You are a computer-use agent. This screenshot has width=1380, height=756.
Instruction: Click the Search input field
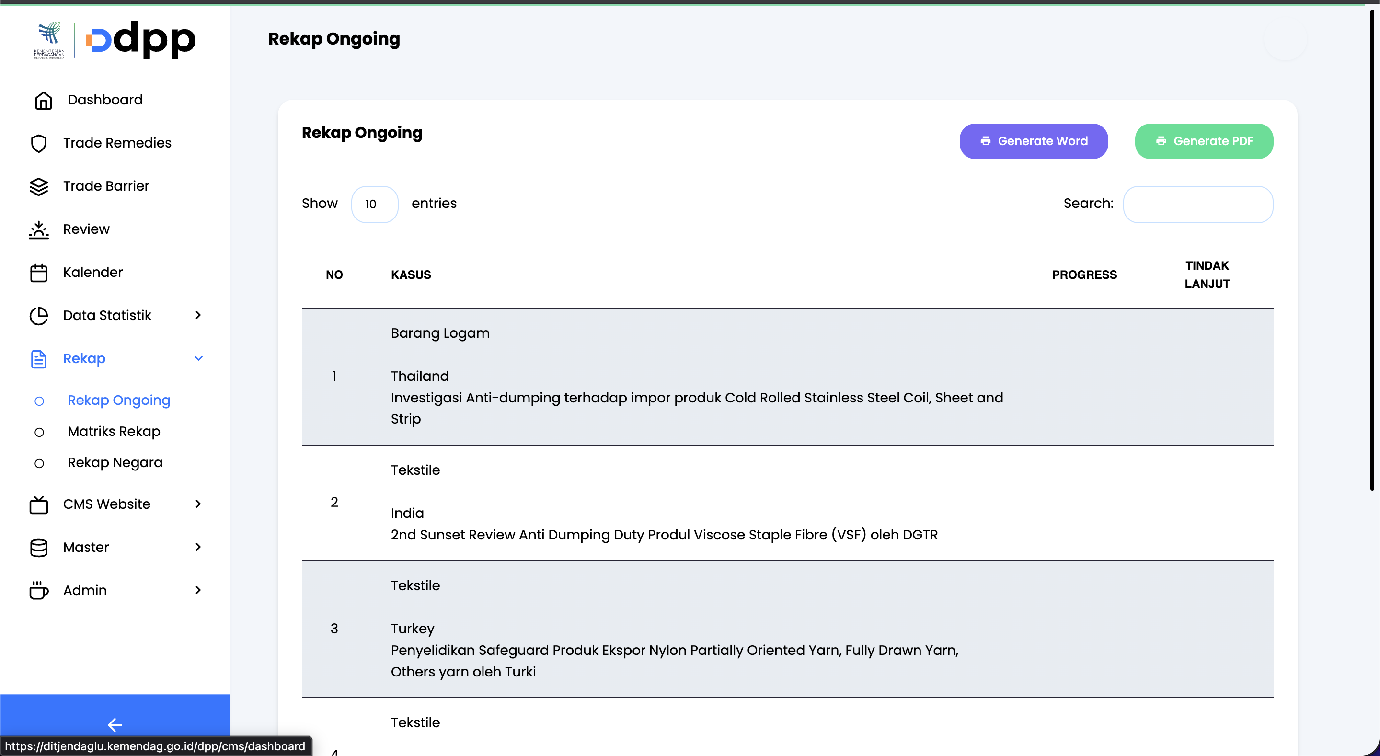[1198, 204]
